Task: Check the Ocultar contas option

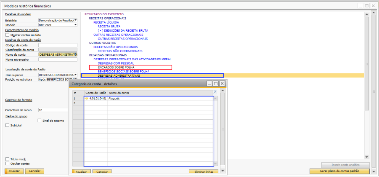Action: 7,163
